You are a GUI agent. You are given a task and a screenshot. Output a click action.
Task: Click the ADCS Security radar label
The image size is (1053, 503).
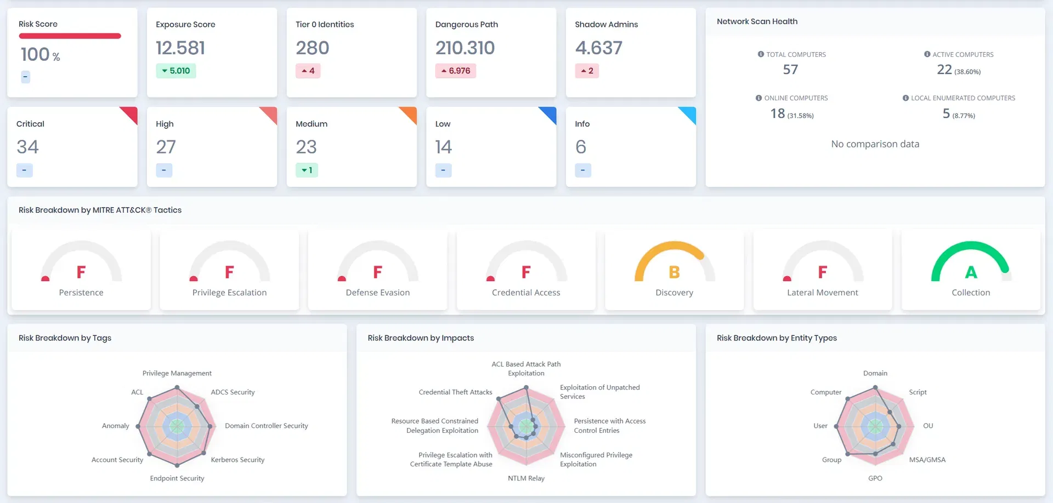coord(233,392)
